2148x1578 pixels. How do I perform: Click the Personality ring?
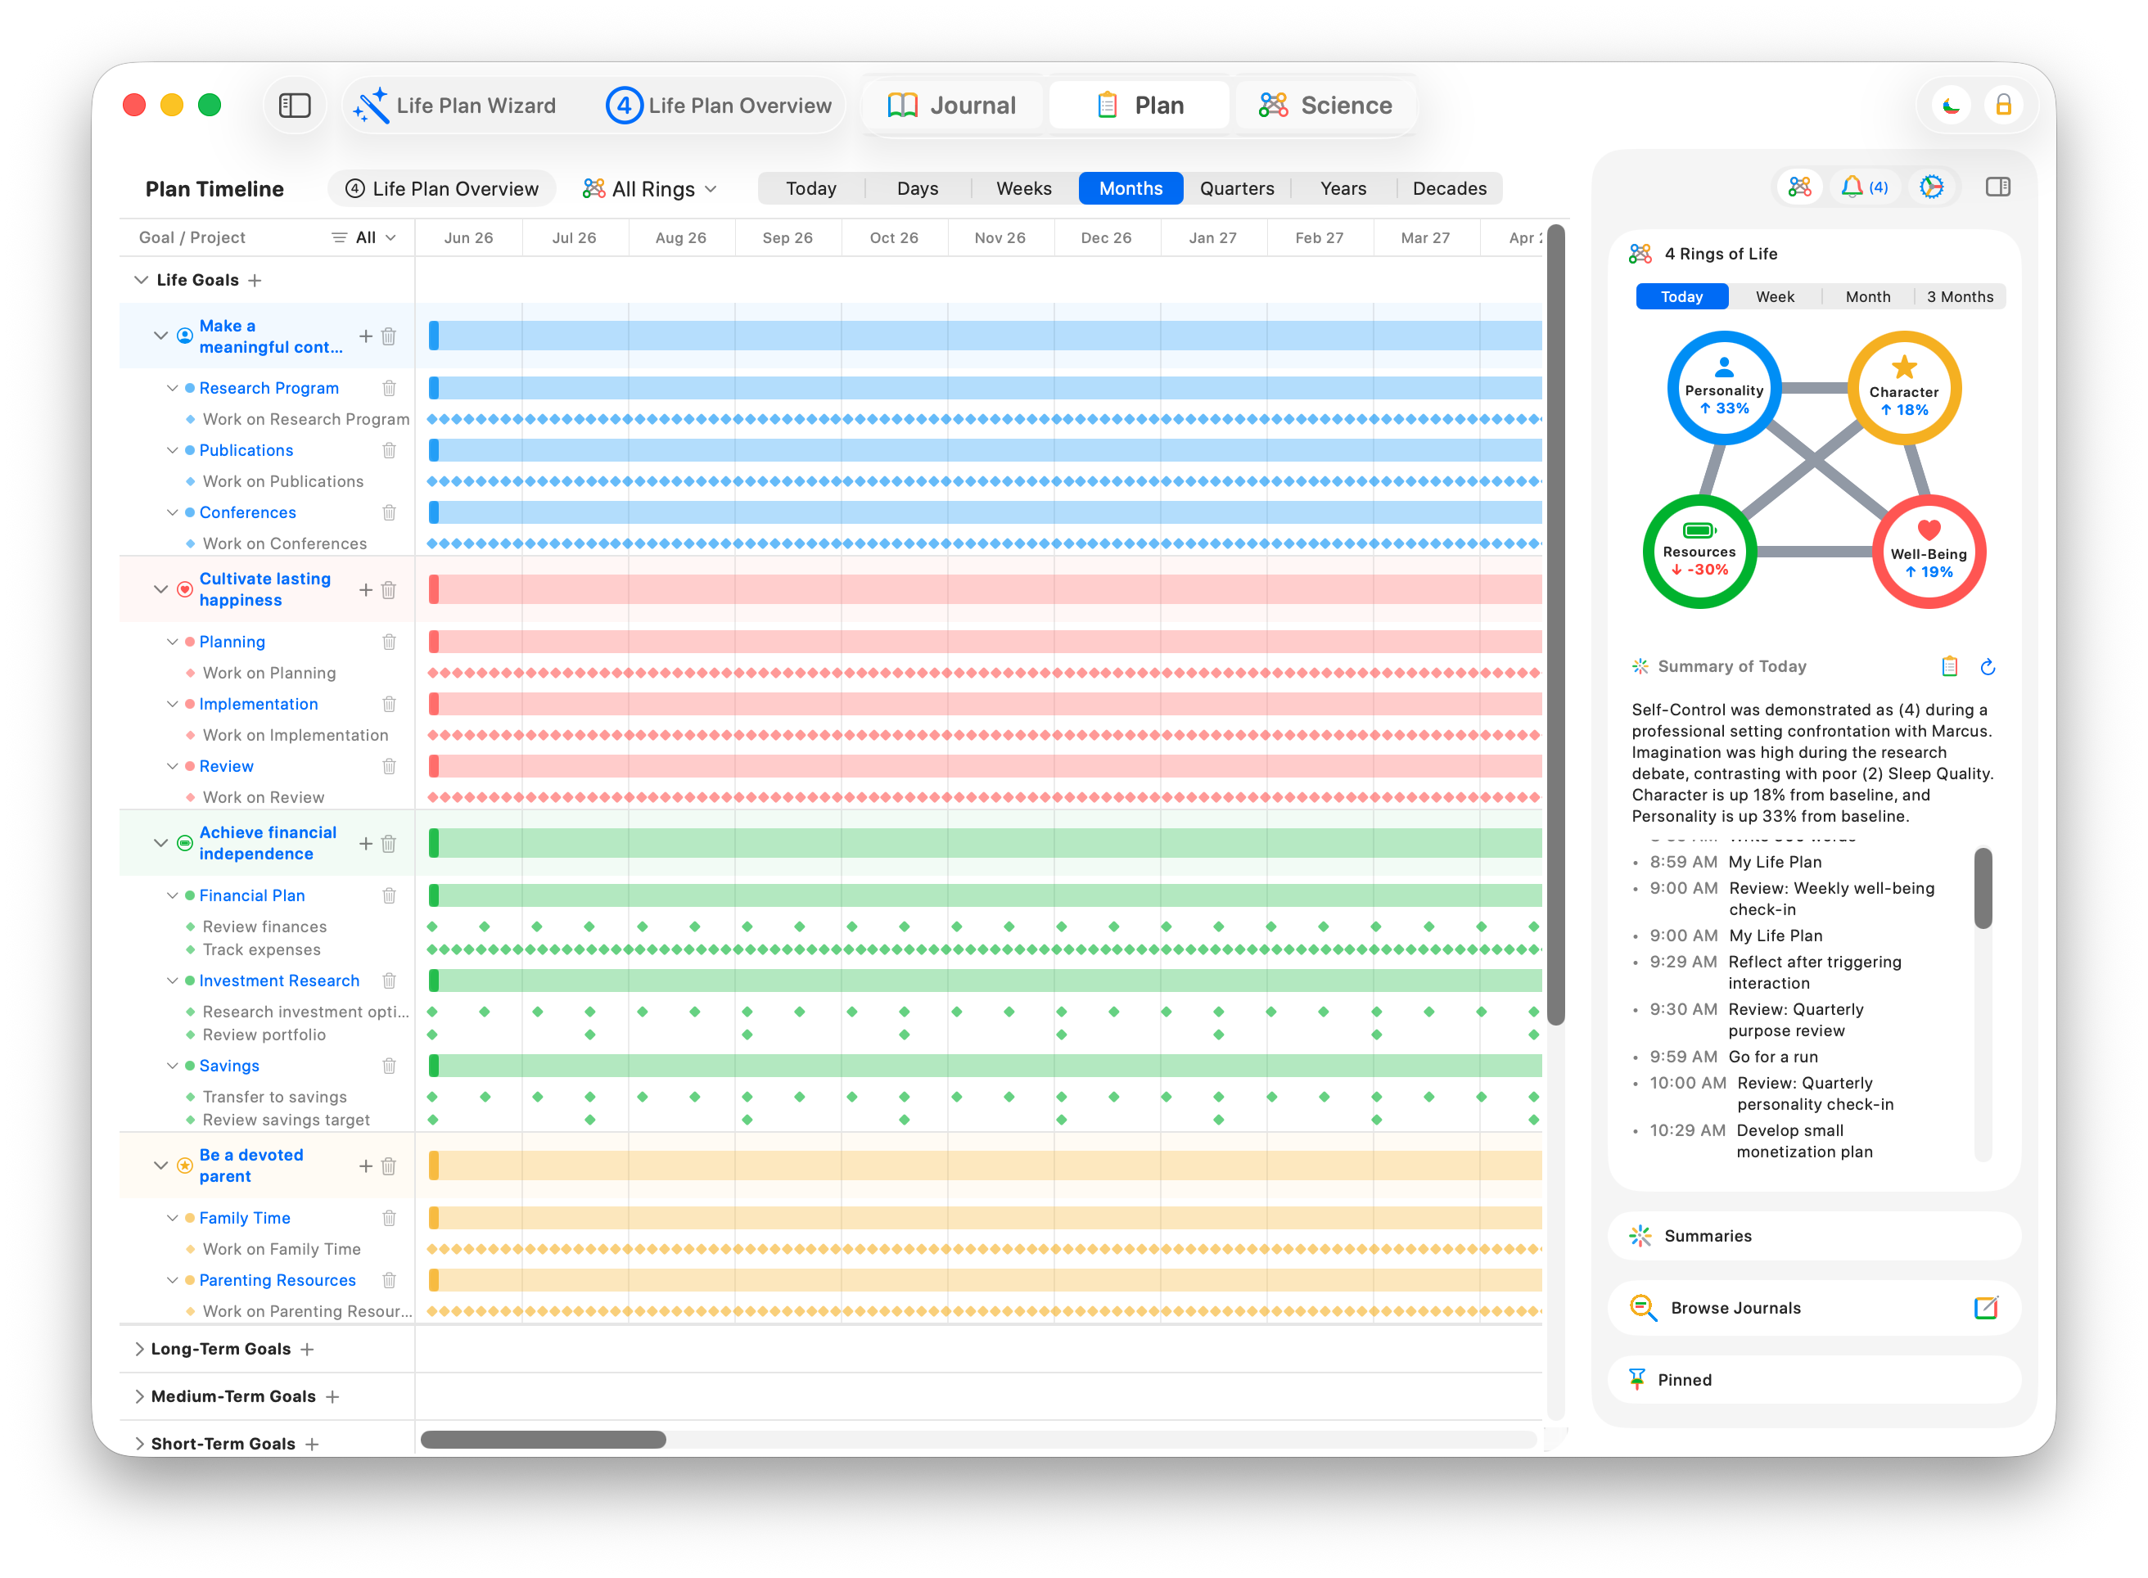tap(1723, 388)
